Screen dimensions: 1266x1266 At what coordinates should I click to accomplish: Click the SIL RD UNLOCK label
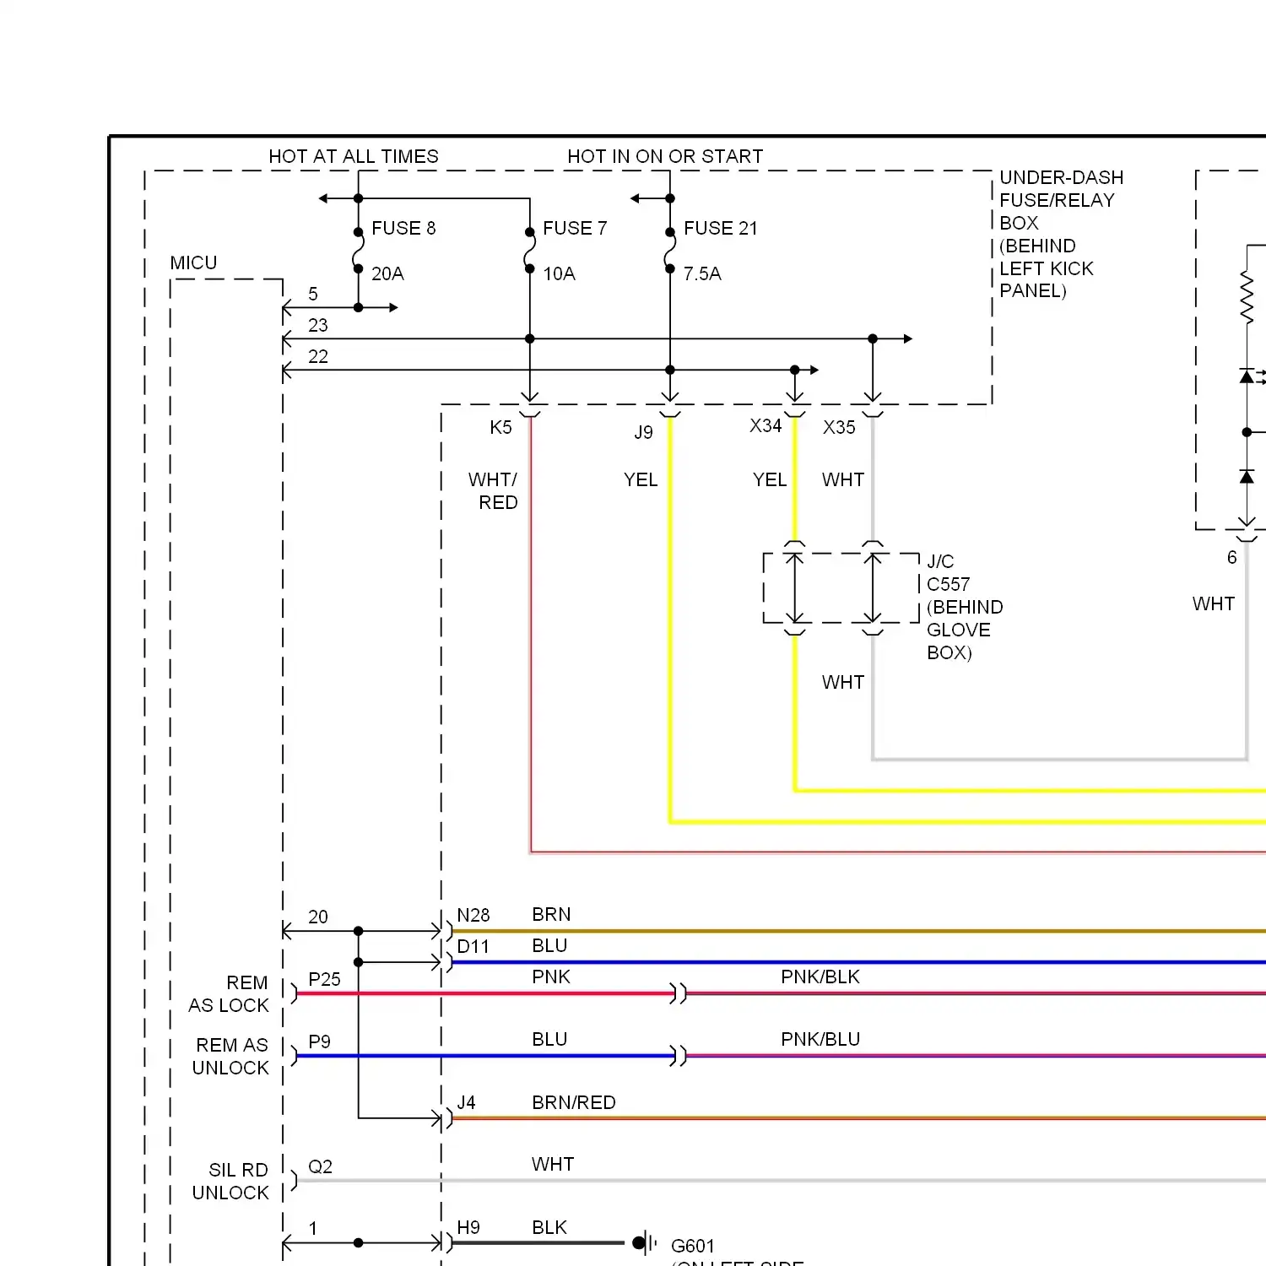coord(230,1181)
